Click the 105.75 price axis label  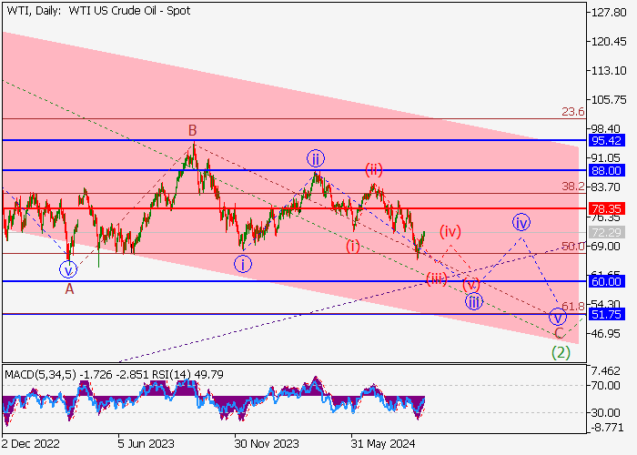[609, 99]
